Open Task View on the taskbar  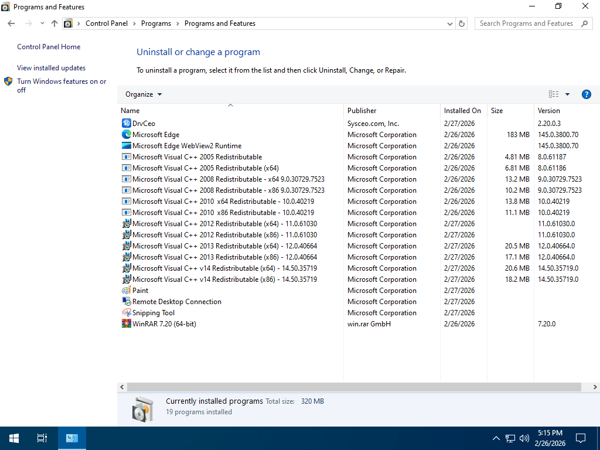click(42, 438)
